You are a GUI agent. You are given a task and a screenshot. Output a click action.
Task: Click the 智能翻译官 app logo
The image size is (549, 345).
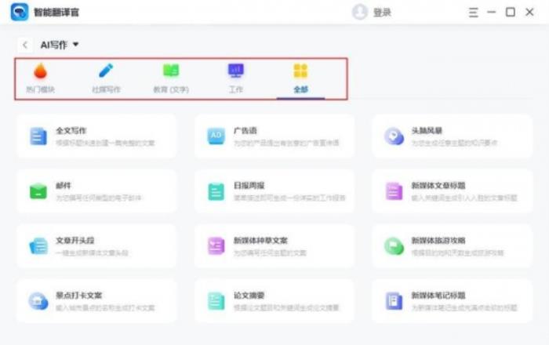[x=20, y=12]
